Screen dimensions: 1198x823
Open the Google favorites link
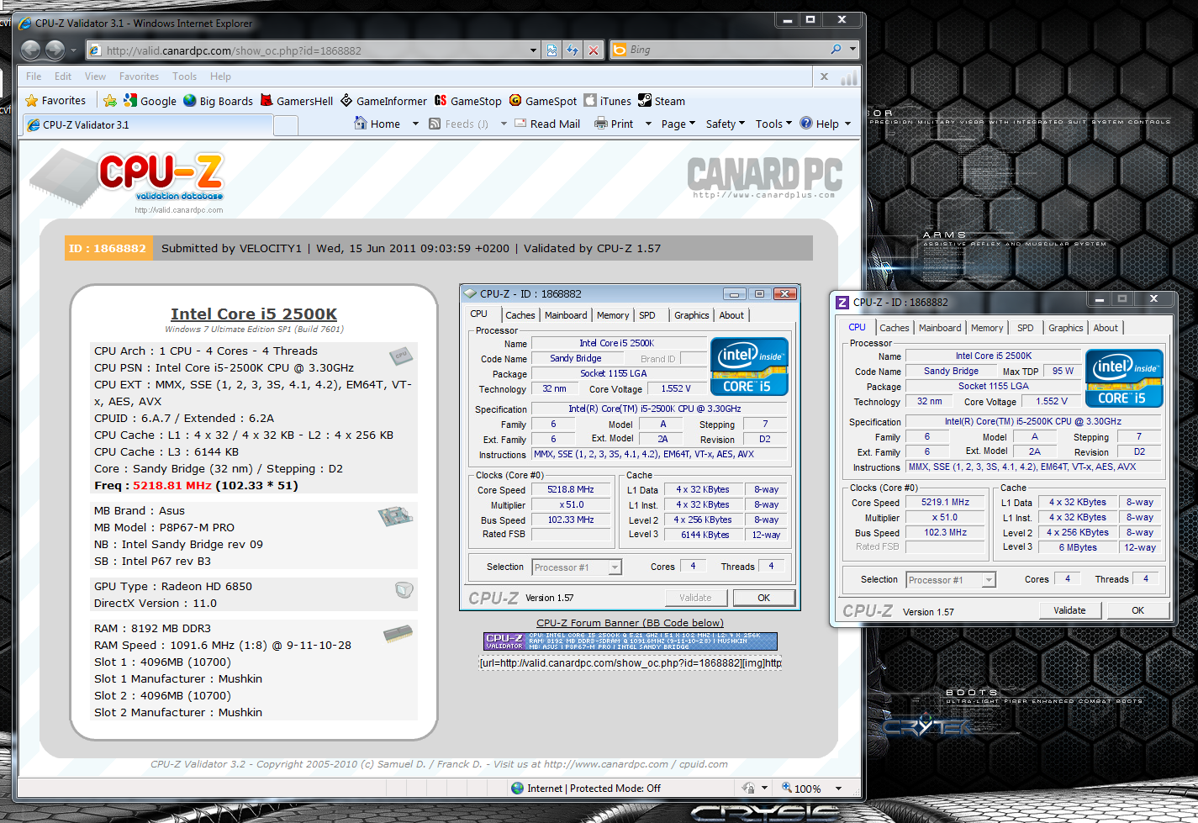[150, 101]
